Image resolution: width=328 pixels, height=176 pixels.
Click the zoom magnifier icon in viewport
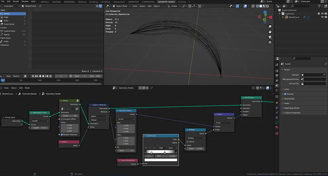(270, 27)
